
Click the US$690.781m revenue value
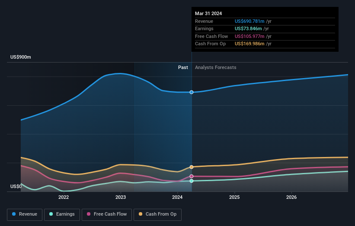(249, 21)
